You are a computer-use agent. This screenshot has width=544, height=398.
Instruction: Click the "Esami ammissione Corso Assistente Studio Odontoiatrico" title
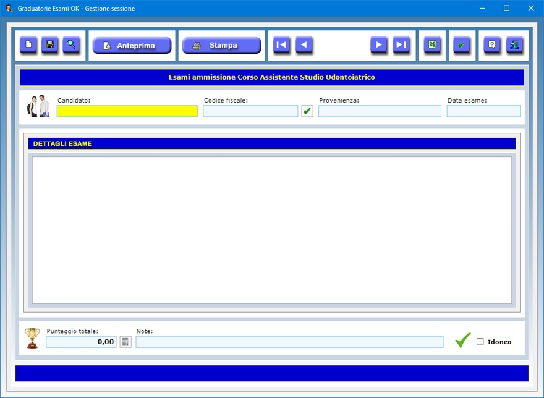pyautogui.click(x=272, y=77)
